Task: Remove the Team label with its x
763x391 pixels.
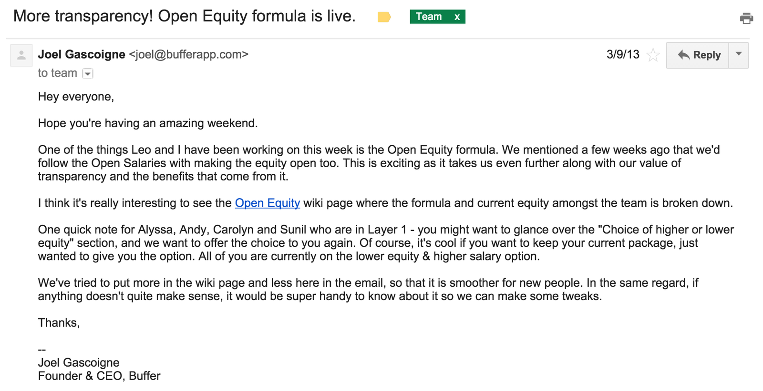Action: 457,17
